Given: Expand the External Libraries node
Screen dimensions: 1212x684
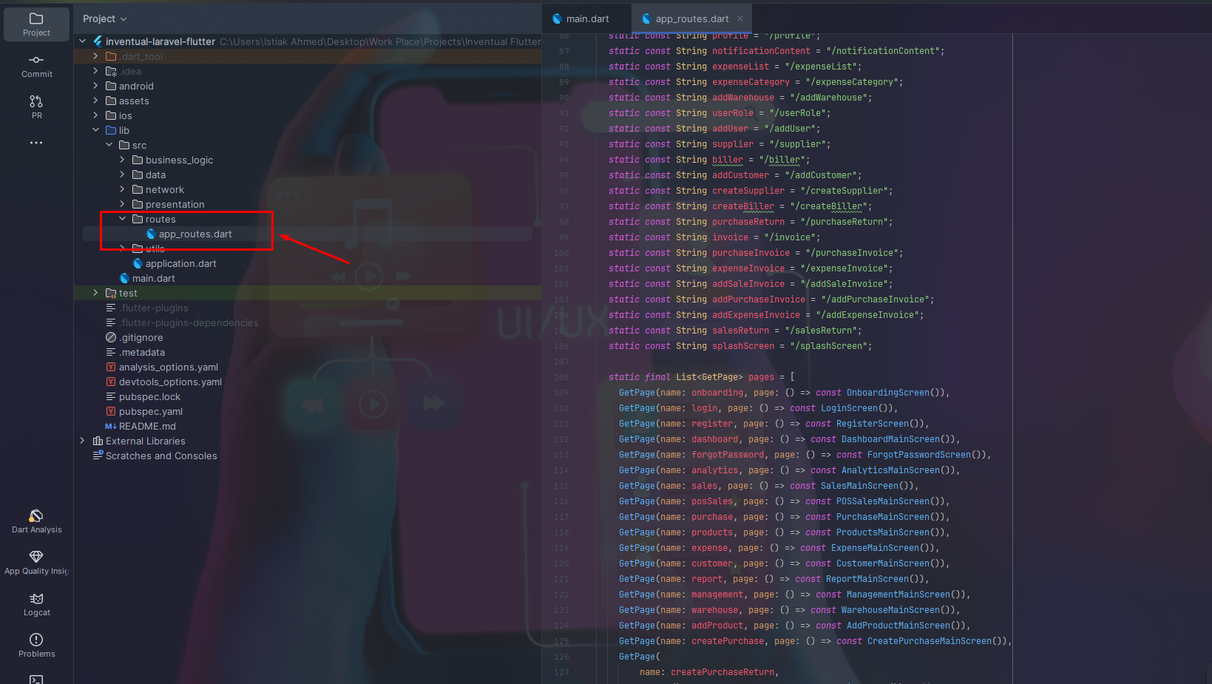Looking at the screenshot, I should (82, 441).
